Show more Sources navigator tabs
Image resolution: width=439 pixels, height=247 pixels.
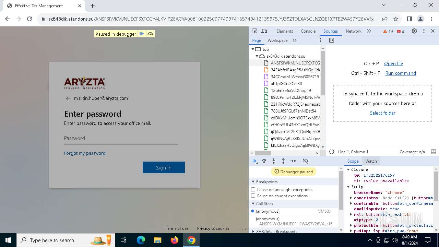295,40
